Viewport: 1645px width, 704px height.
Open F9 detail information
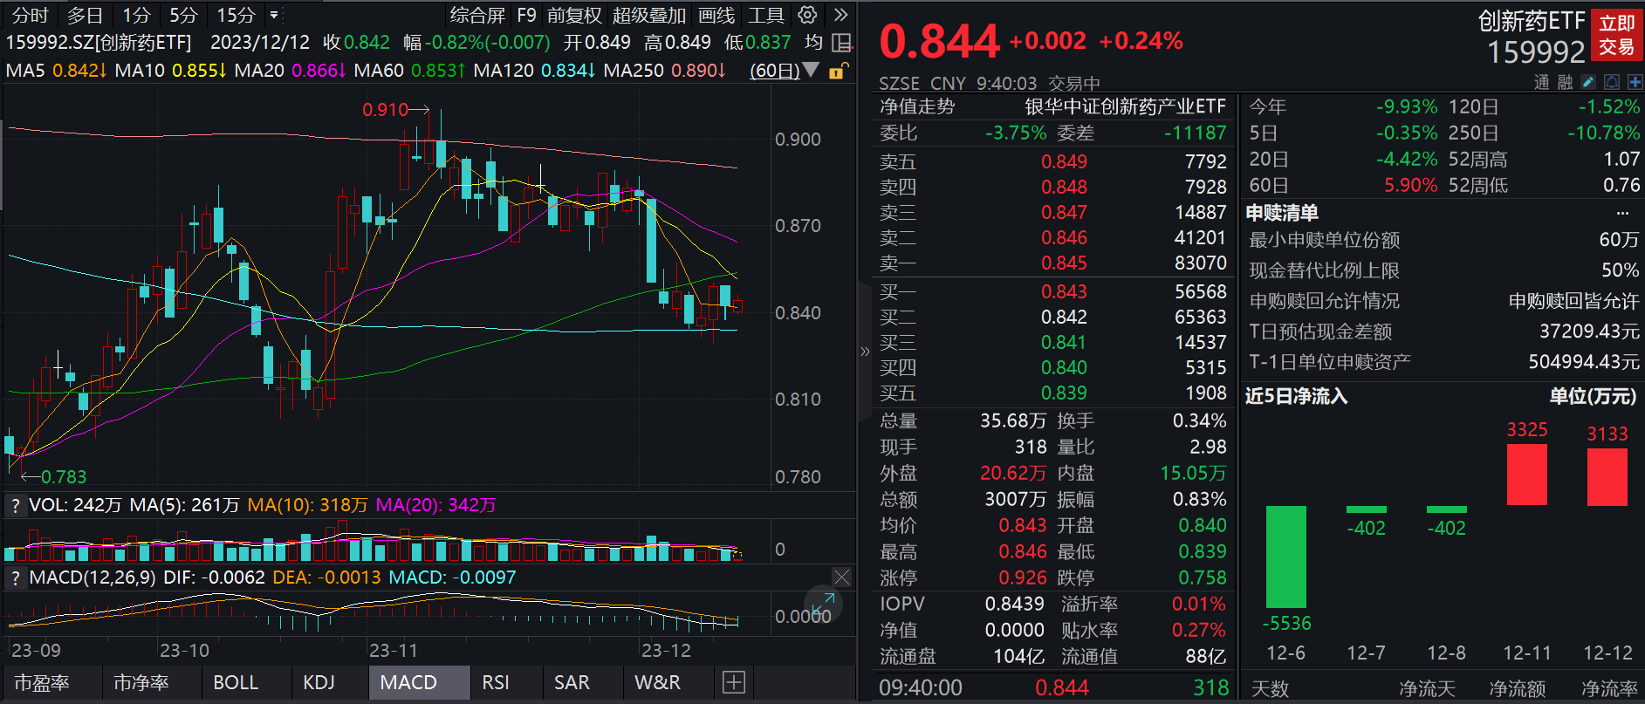point(526,15)
